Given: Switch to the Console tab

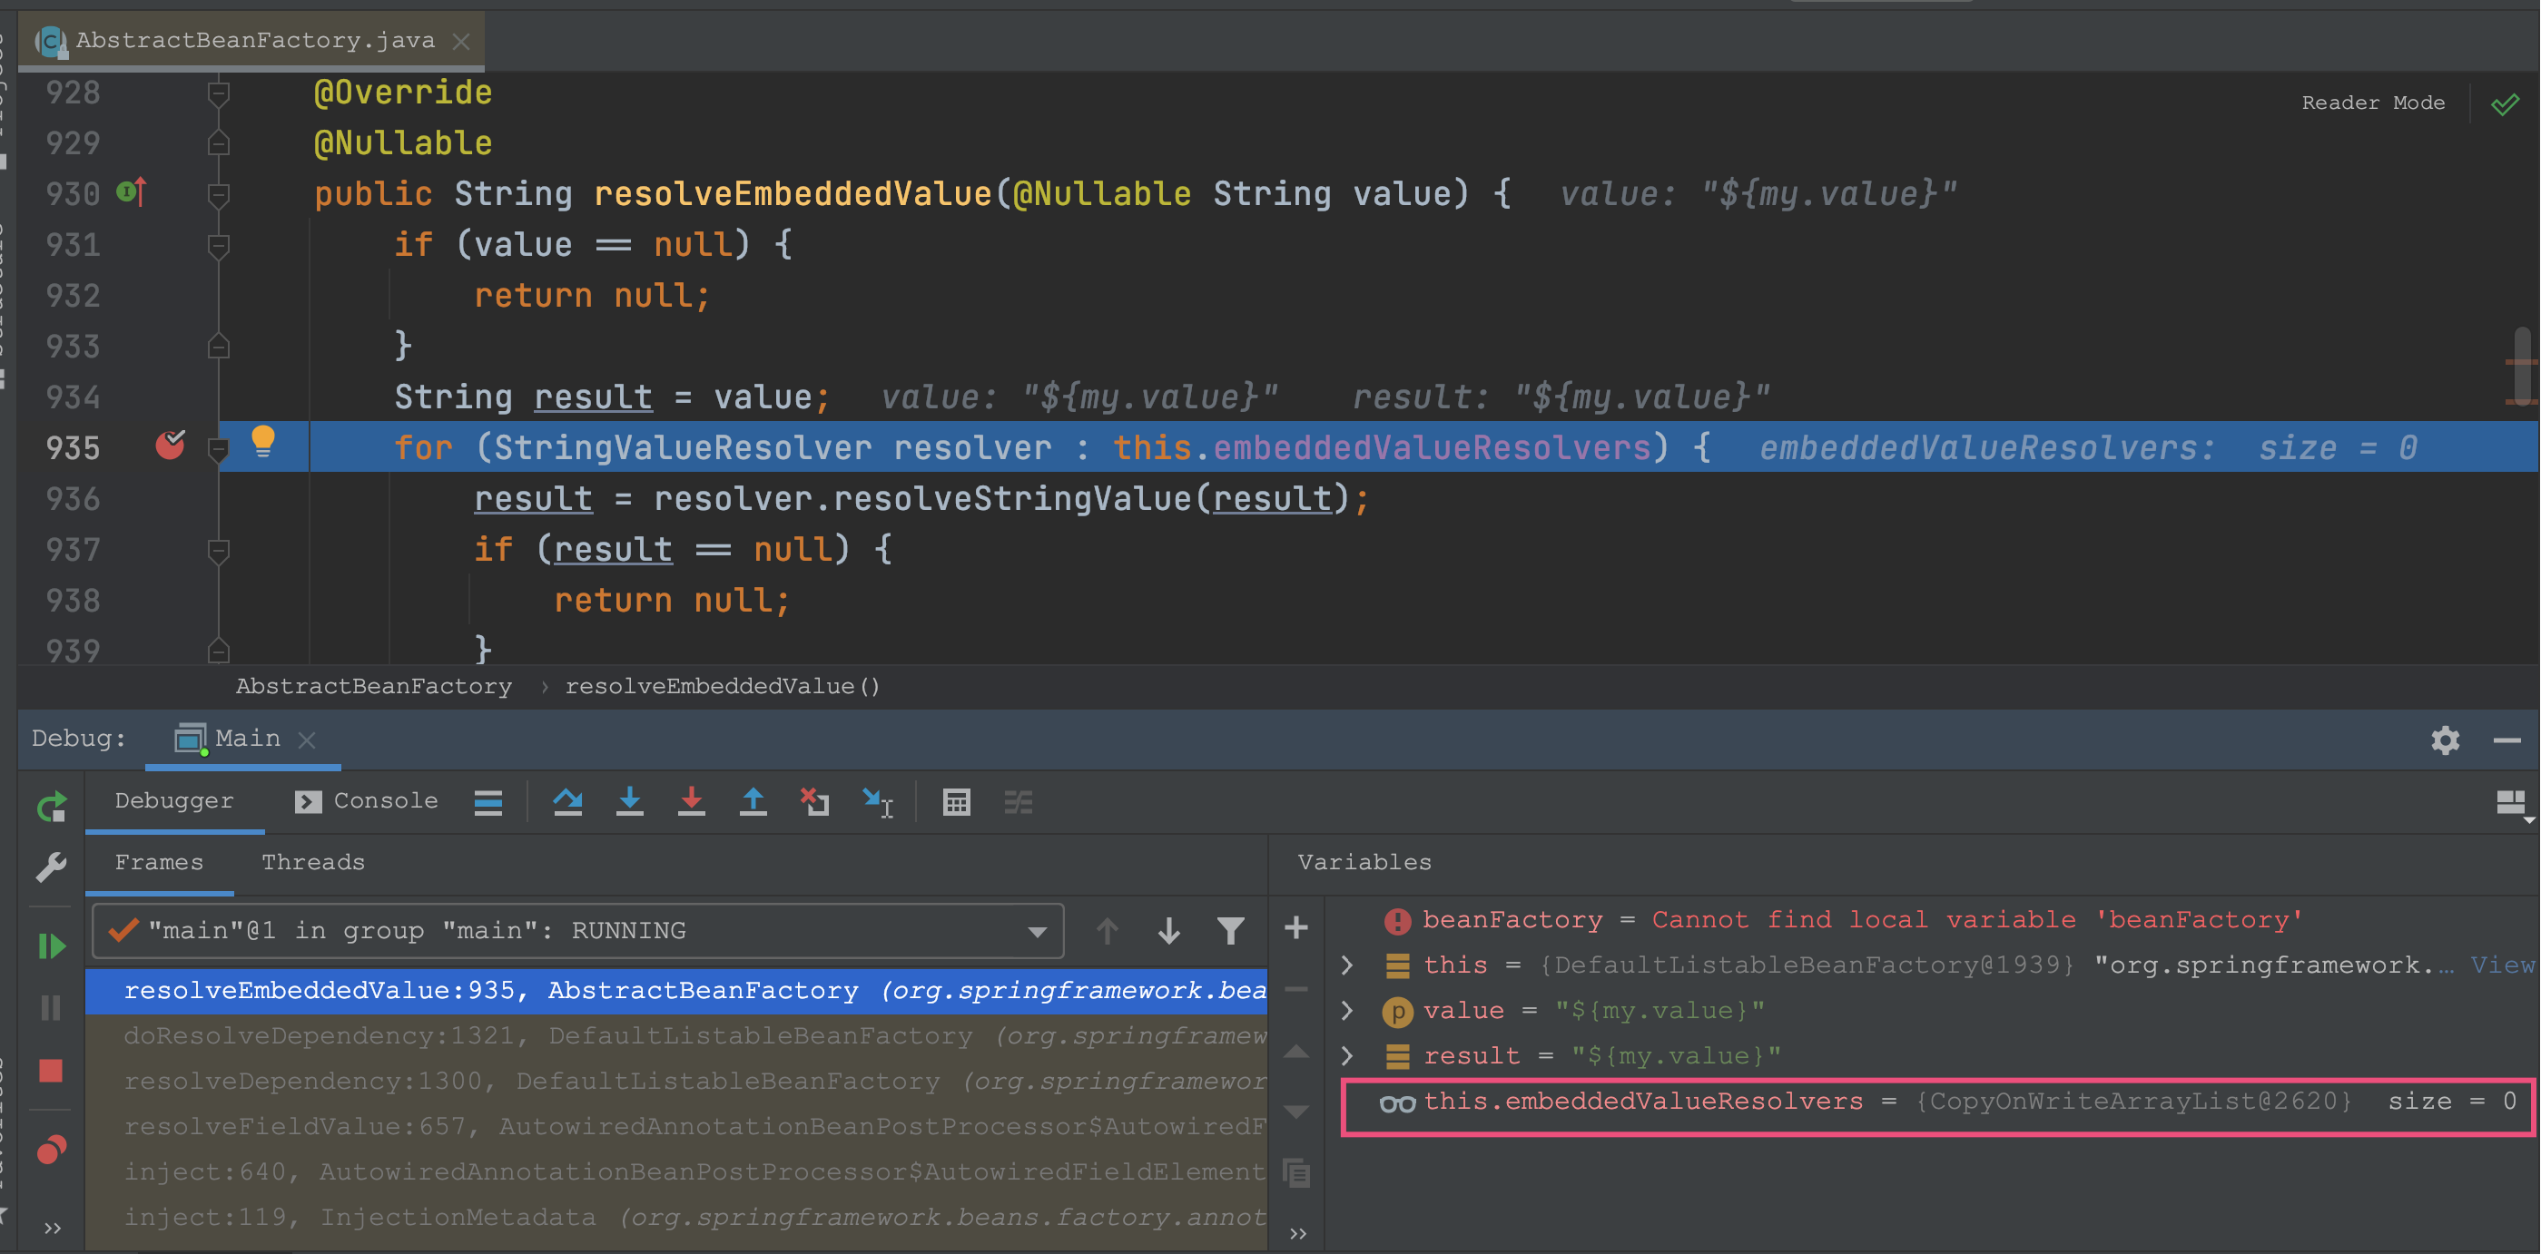Looking at the screenshot, I should click(x=366, y=800).
